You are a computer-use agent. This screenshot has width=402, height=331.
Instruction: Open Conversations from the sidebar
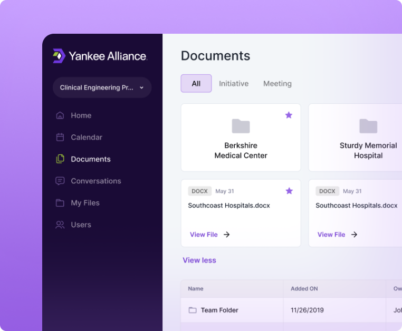coord(96,181)
